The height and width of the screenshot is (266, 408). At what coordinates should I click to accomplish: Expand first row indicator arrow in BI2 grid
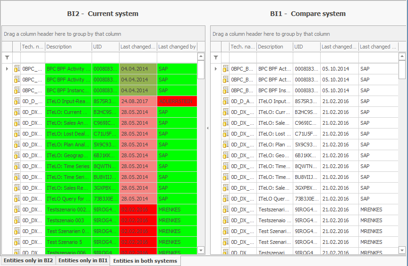pyautogui.click(x=7, y=69)
